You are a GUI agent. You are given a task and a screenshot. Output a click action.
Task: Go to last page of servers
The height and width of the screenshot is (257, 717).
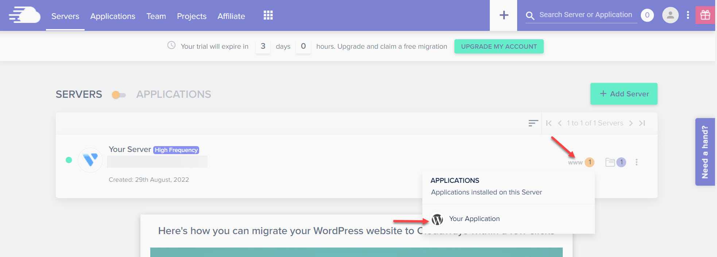[642, 123]
